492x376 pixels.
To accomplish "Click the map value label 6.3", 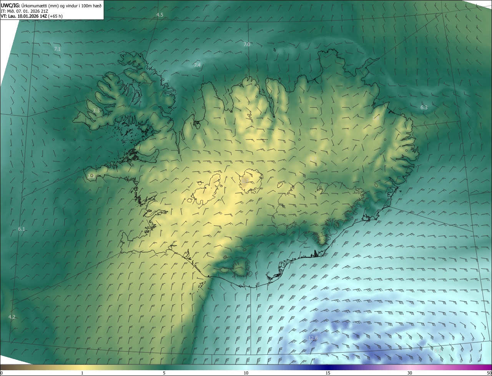I will click(x=424, y=108).
